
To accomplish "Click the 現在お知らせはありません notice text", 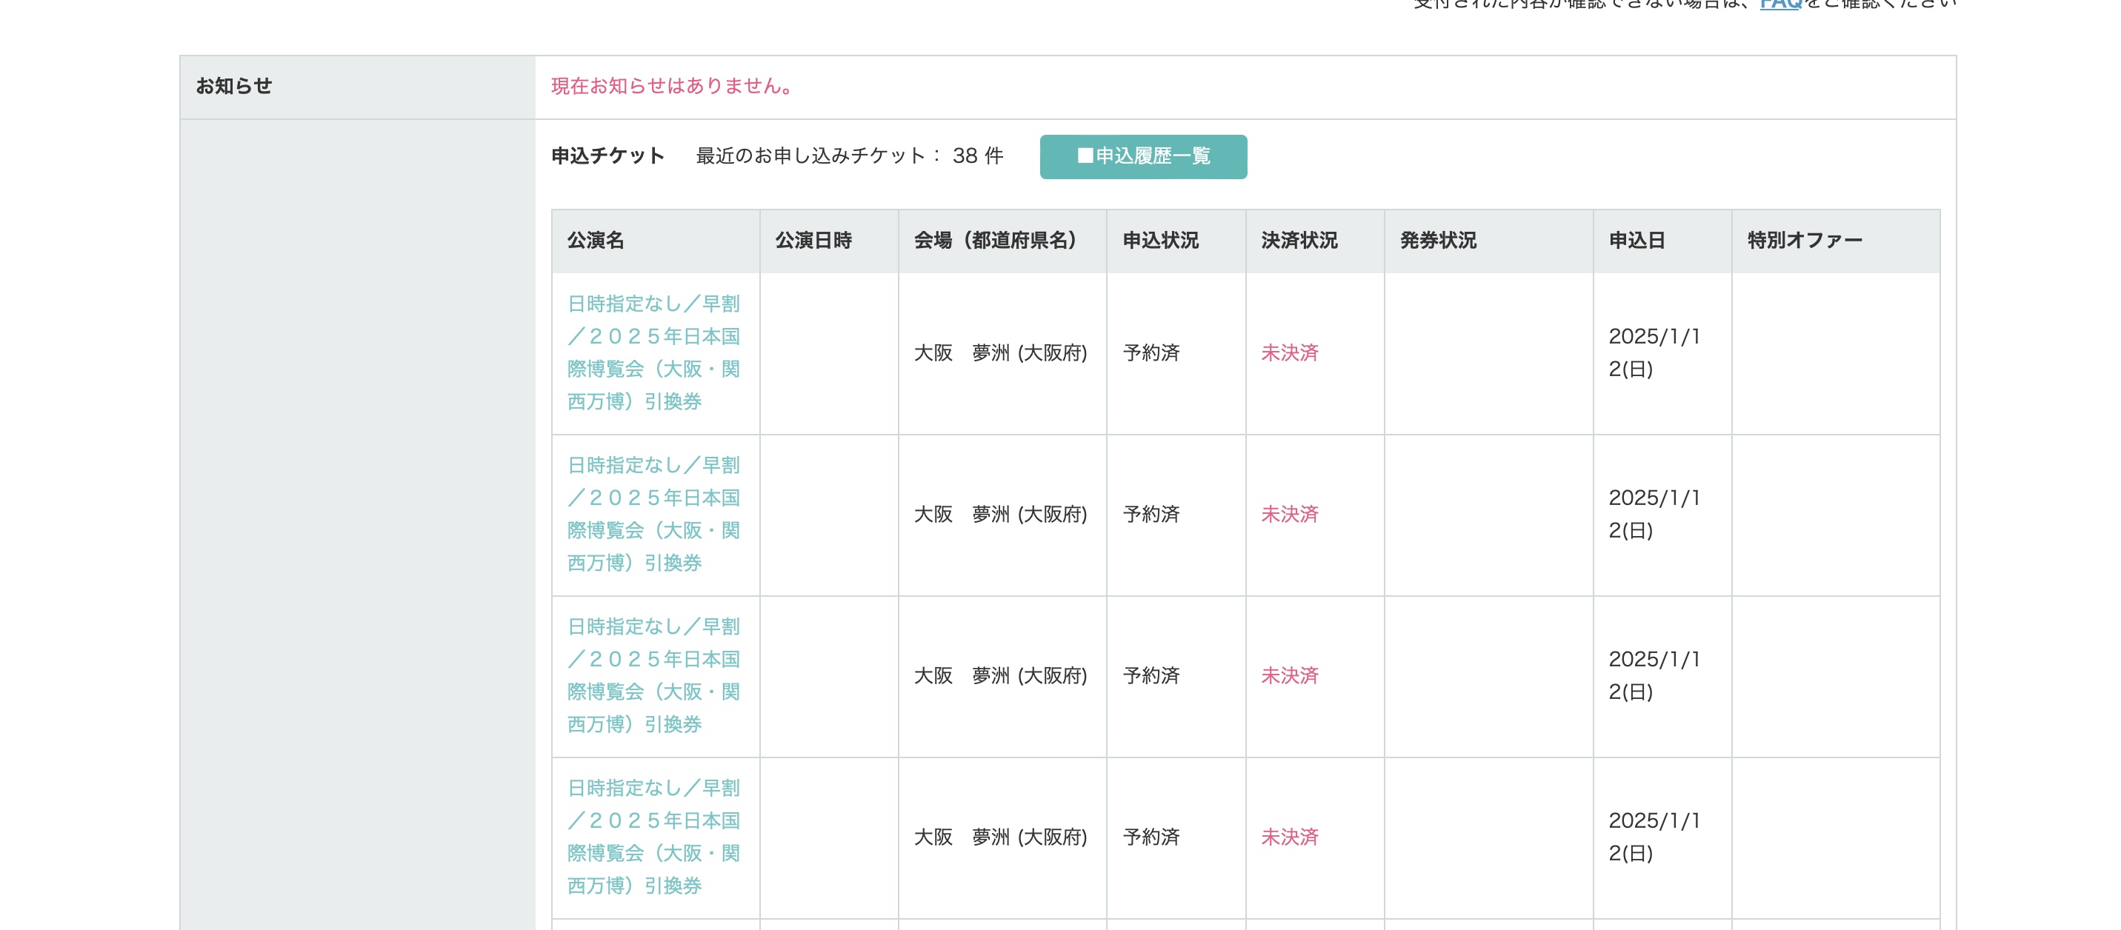I will [x=671, y=87].
